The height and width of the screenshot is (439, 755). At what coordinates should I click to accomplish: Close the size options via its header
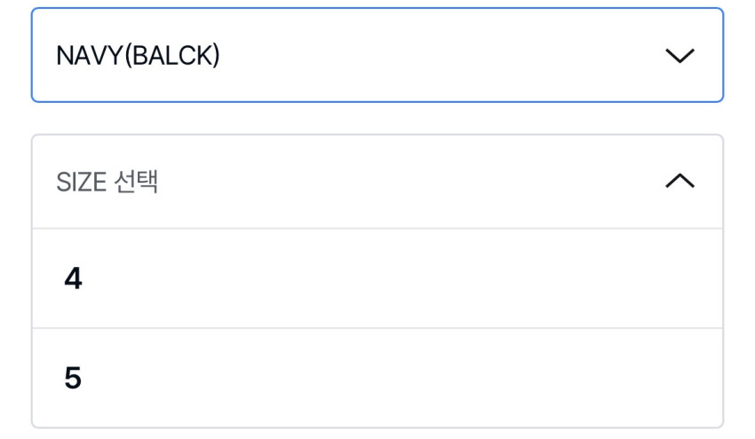pyautogui.click(x=377, y=182)
